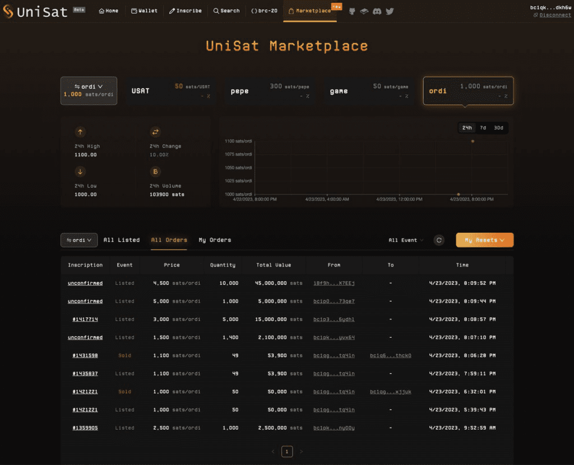Viewport: 574px width, 465px height.
Task: Open the Wallet nav item
Action: click(x=144, y=11)
